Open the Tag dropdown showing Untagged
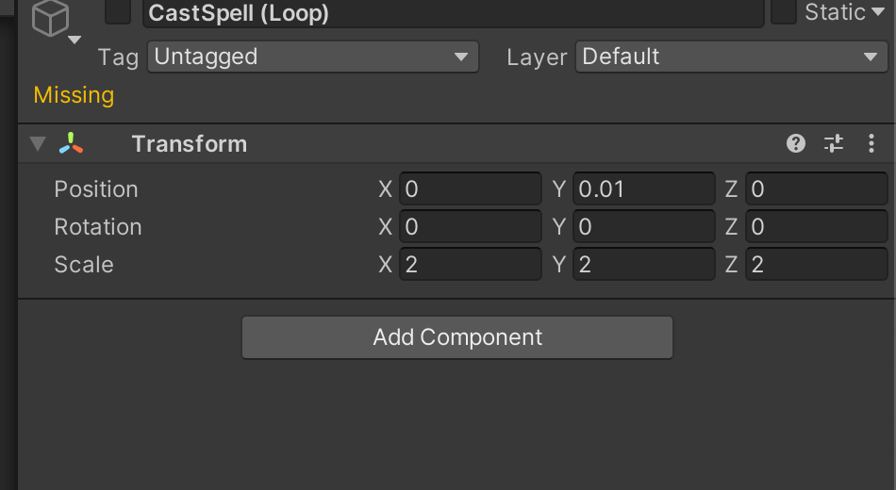The image size is (896, 490). point(312,57)
